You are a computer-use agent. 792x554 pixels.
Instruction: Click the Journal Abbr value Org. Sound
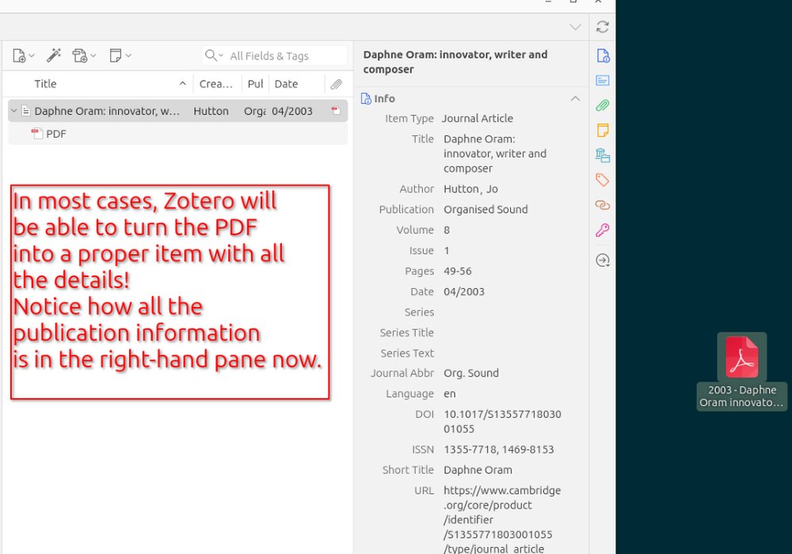point(470,374)
